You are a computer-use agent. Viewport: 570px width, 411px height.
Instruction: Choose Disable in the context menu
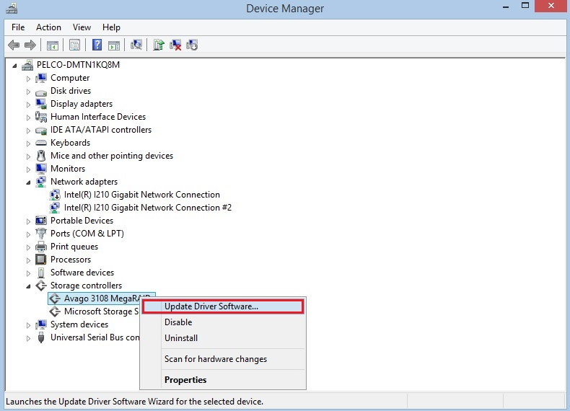pos(223,322)
